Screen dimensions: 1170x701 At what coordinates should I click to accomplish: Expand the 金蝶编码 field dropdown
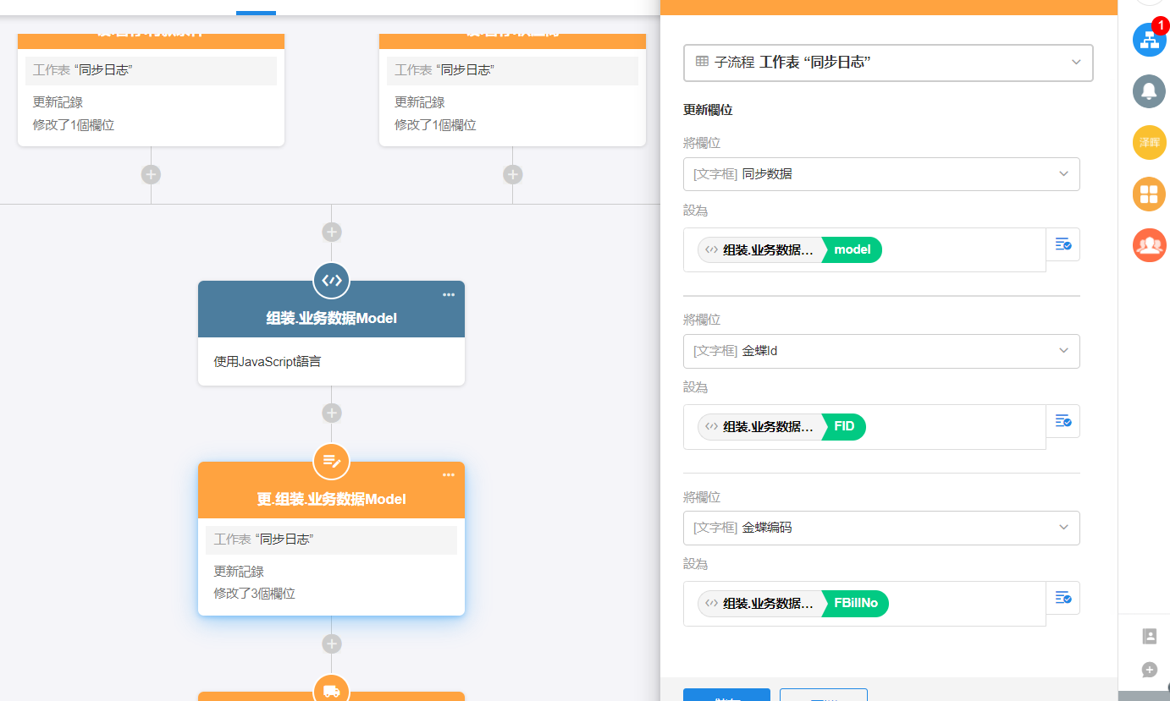click(881, 528)
